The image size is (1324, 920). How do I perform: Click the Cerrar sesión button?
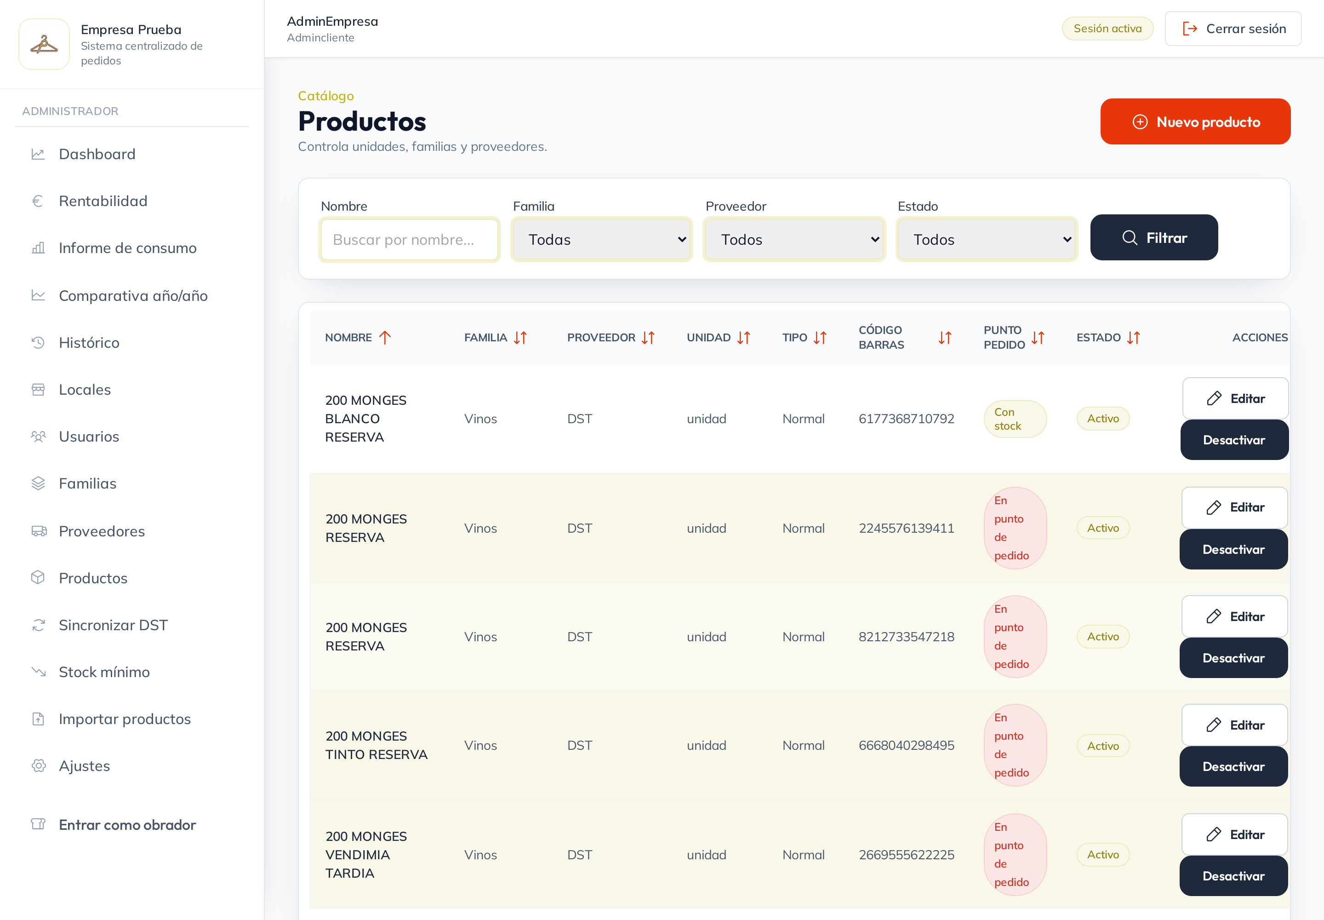pos(1233,29)
